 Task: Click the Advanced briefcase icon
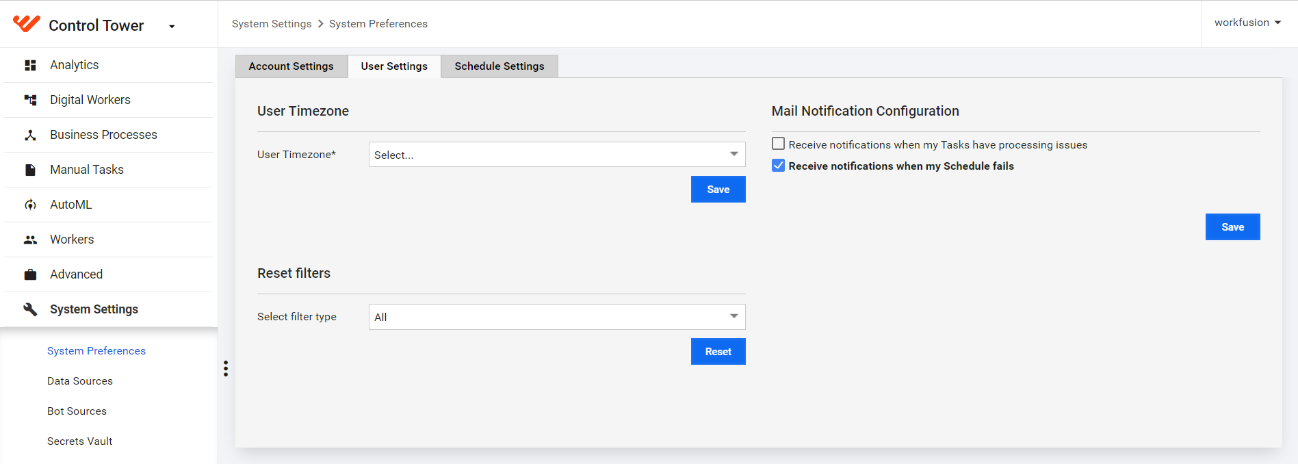[30, 274]
